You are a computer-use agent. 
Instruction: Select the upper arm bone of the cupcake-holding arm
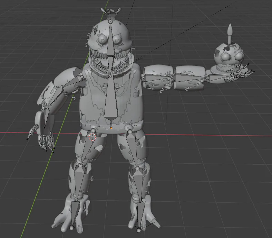[157, 78]
